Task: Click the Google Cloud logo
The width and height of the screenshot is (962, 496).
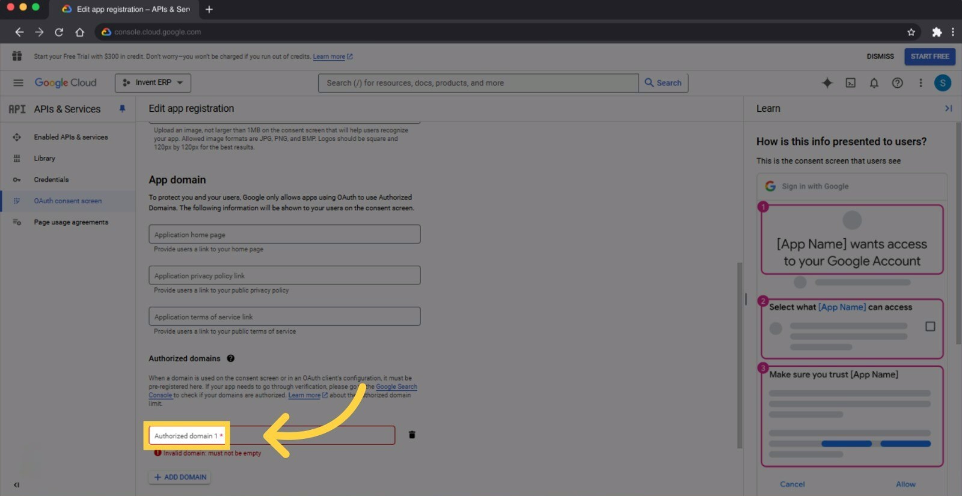Action: click(66, 83)
